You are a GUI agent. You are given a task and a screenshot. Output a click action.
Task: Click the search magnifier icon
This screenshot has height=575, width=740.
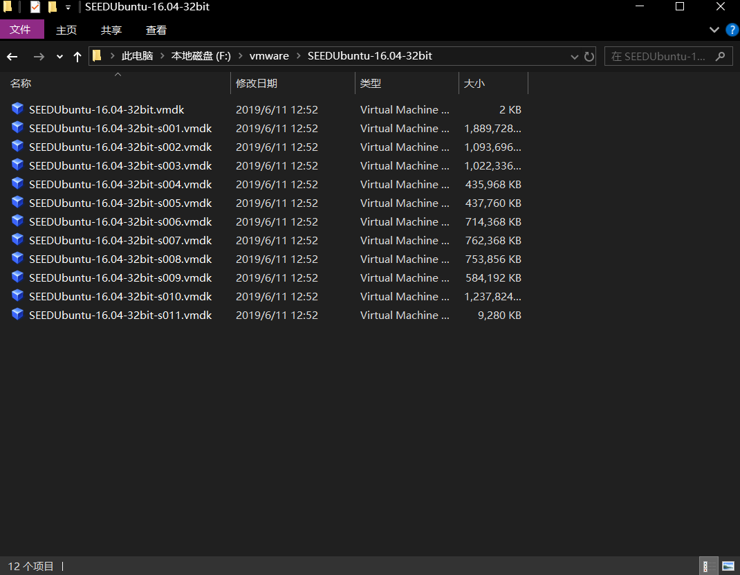click(x=720, y=57)
